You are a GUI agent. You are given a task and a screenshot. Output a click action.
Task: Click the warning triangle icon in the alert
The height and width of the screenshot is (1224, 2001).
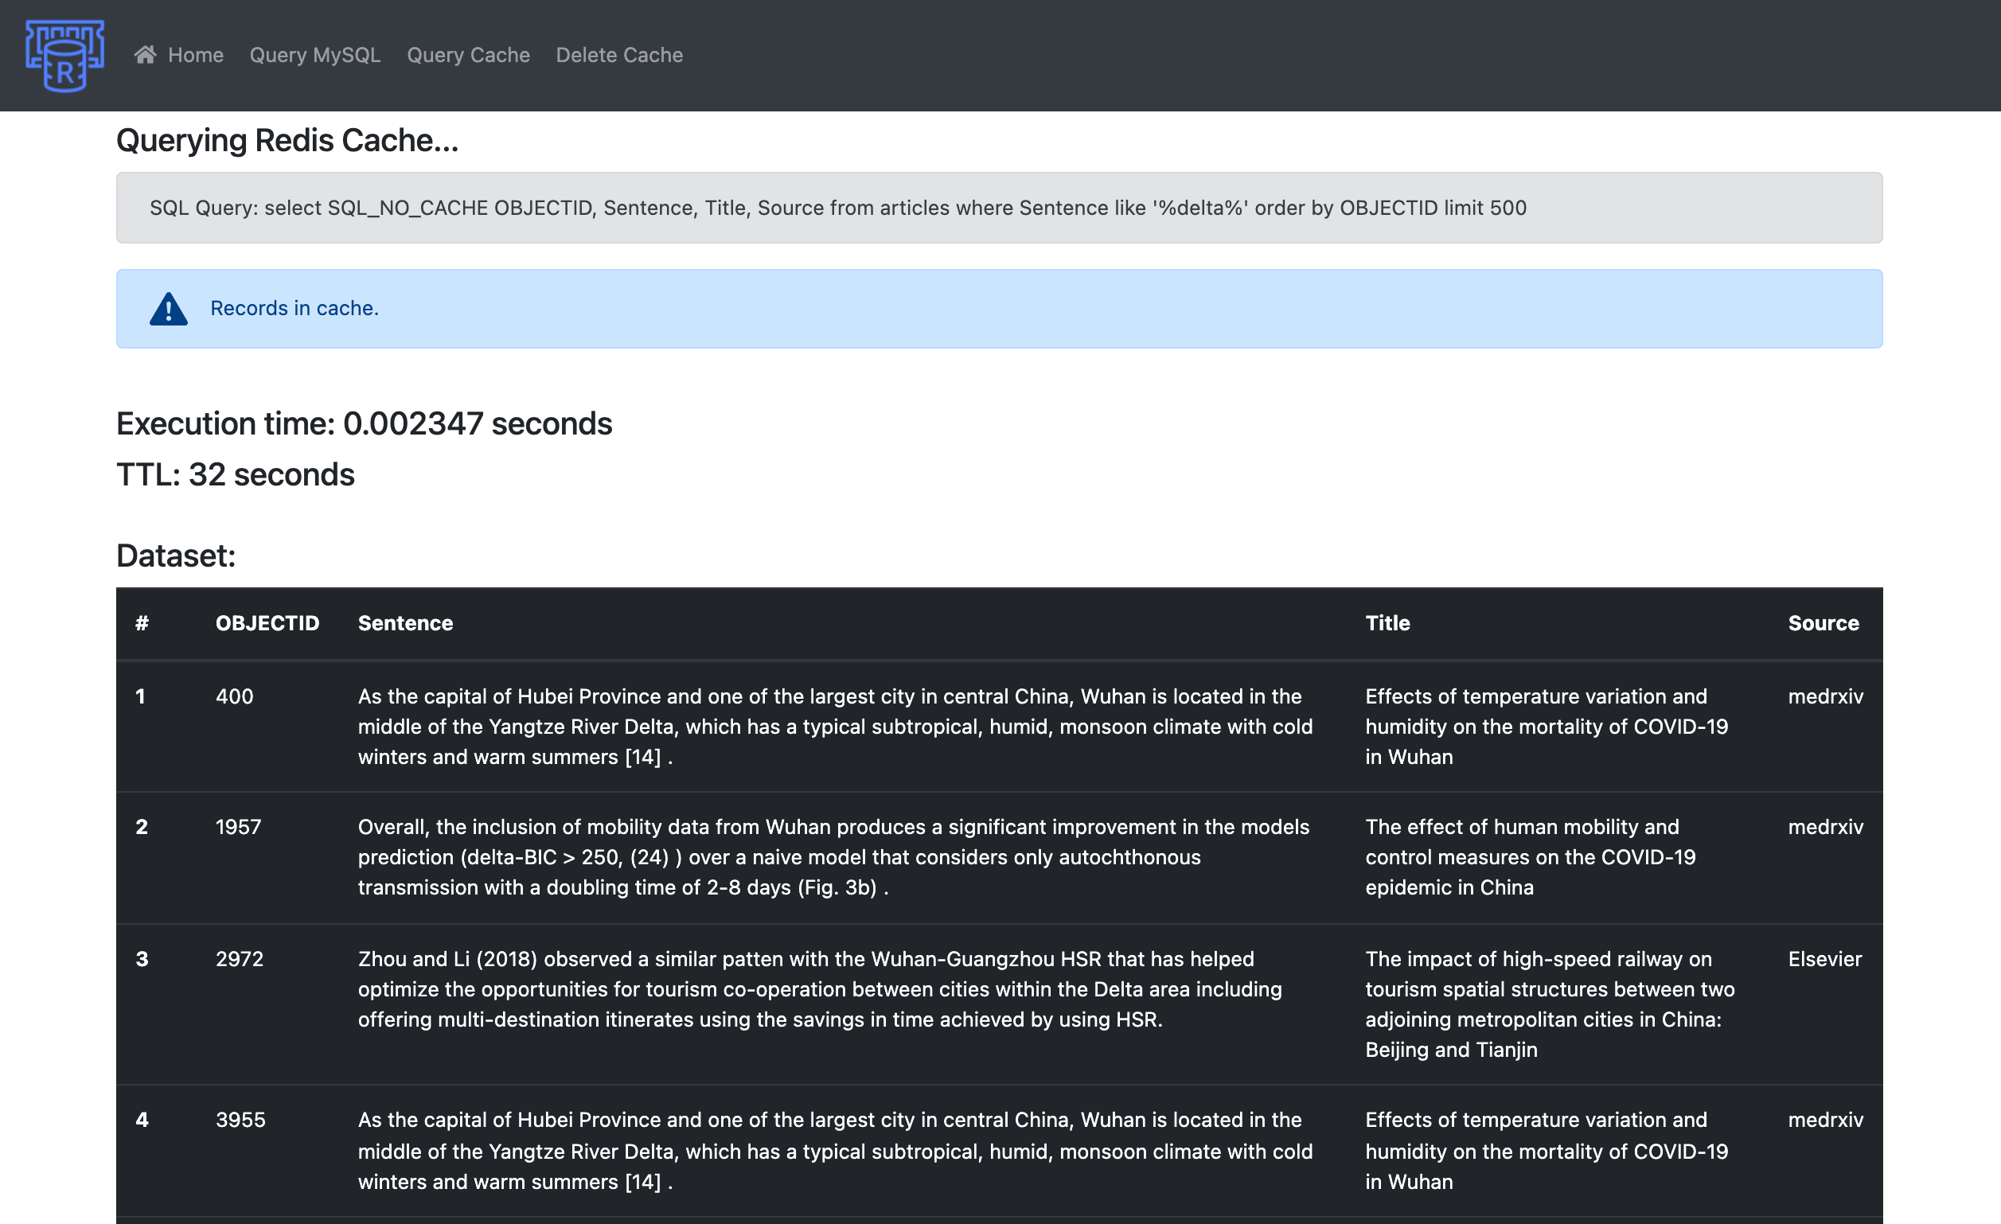(x=168, y=310)
